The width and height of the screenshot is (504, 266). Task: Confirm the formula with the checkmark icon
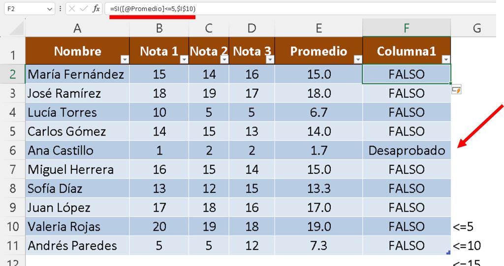(x=83, y=9)
